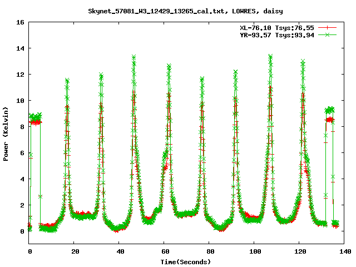Click the x-axis tick label 120
Image resolution: width=356 pixels, height=267 pixels.
[300, 251]
